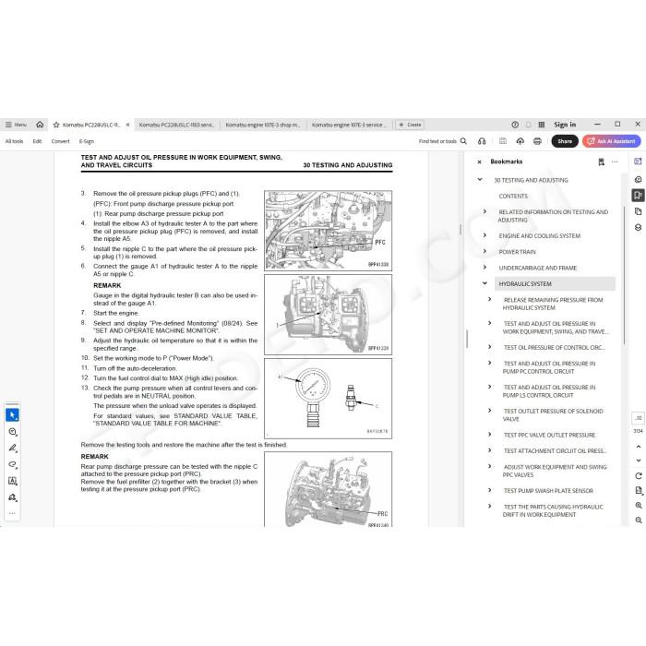Viewport: 646px width, 646px height.
Task: Open TEST AND ADJUST OIL PRESSURE IN PUMP PC CONTROL CIRCUIT
Action: tap(549, 367)
